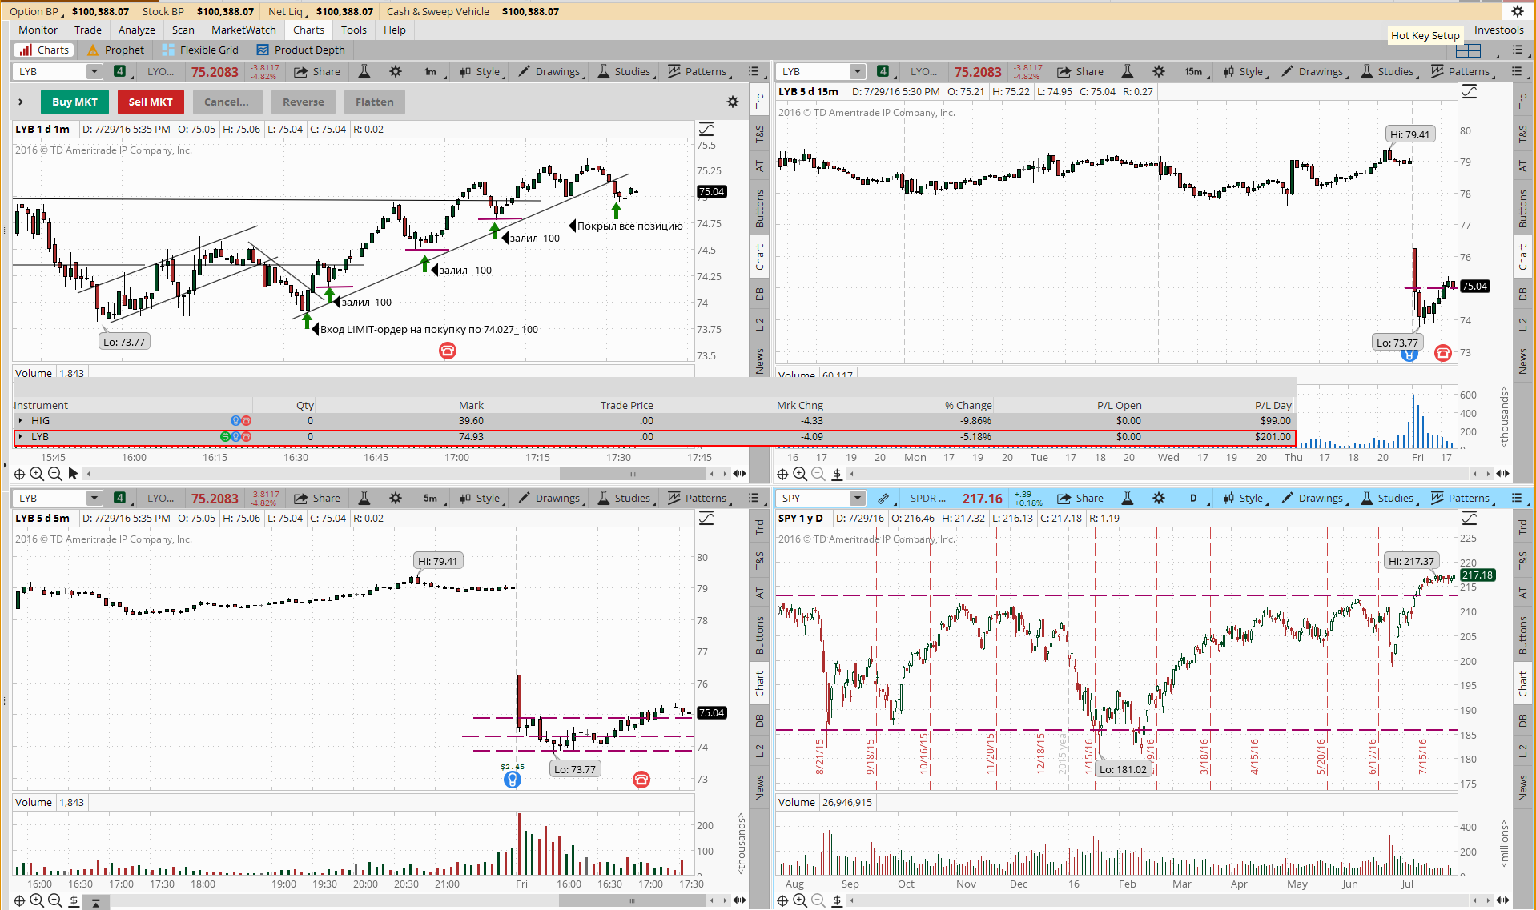Toggle the Buttons side panel of top-left chart
This screenshot has height=910, width=1536.
click(759, 207)
